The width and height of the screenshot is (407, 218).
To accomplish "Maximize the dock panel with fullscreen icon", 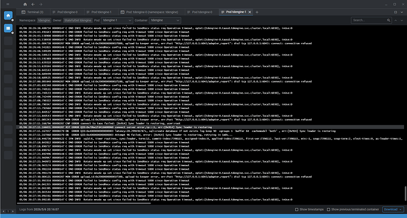I will tap(396, 12).
